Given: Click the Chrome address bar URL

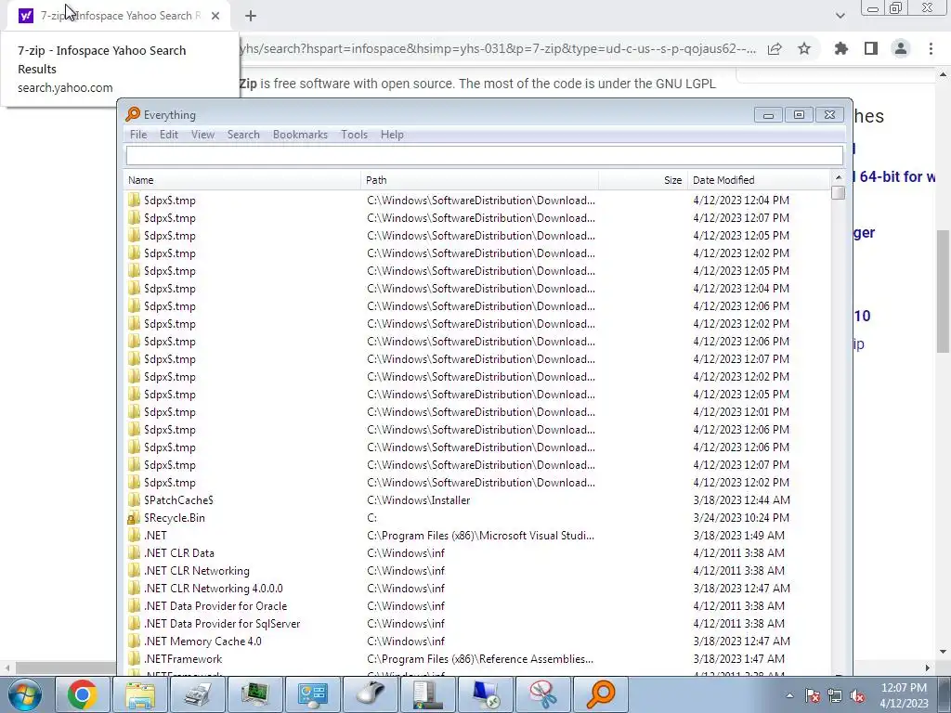Looking at the screenshot, I should click(498, 48).
